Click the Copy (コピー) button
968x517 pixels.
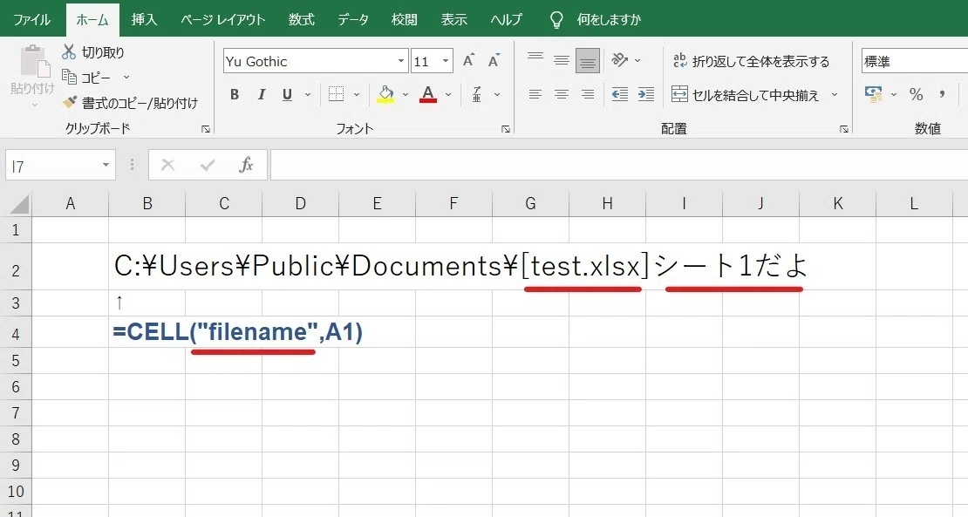coord(86,78)
